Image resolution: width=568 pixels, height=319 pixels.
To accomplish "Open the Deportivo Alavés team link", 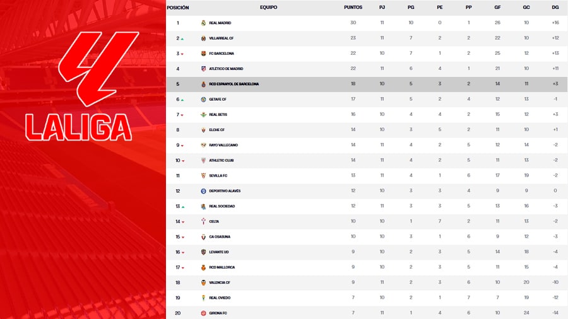I will pos(225,191).
